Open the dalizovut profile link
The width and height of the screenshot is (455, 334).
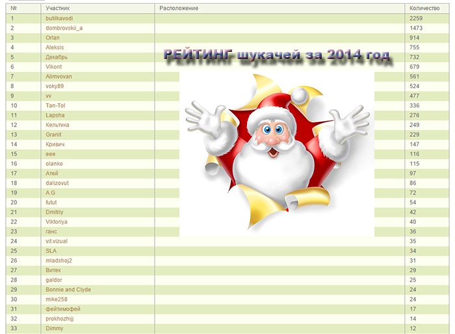(57, 183)
